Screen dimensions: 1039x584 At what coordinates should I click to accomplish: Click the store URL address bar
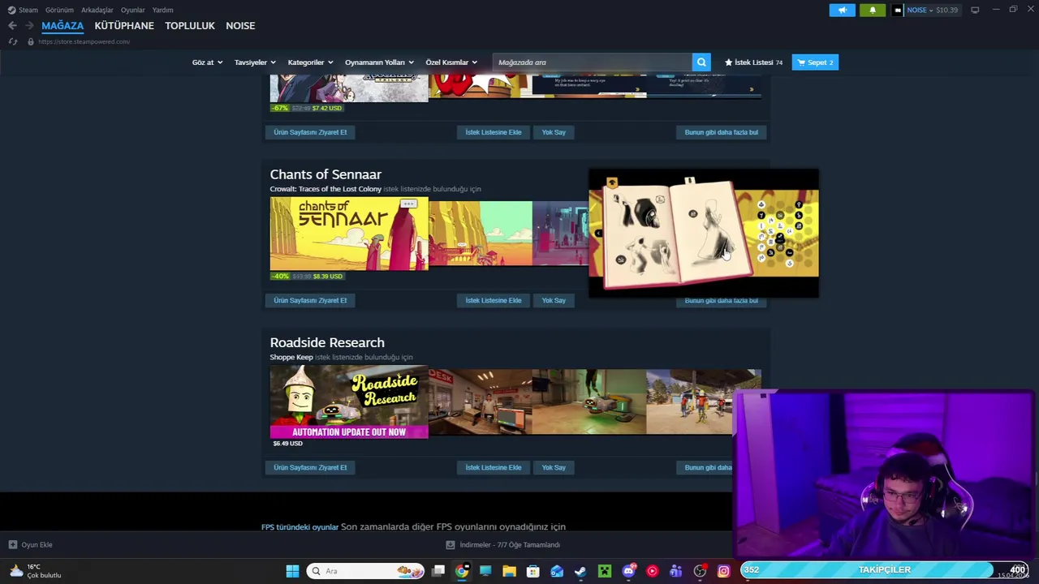point(84,41)
